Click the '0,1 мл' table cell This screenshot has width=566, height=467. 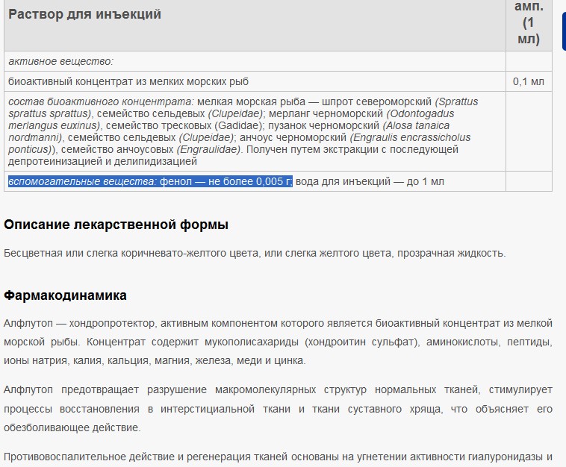pyautogui.click(x=529, y=81)
